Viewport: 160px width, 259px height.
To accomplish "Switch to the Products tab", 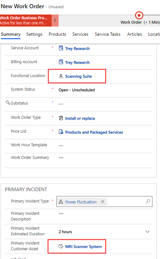I will [57, 34].
